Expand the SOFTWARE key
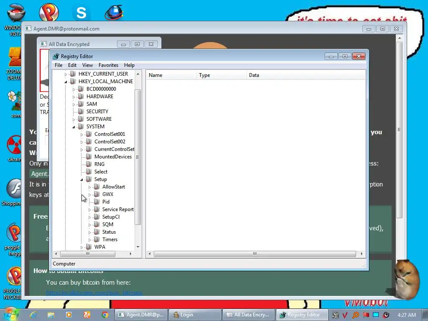The height and width of the screenshot is (321, 428). pos(74,119)
